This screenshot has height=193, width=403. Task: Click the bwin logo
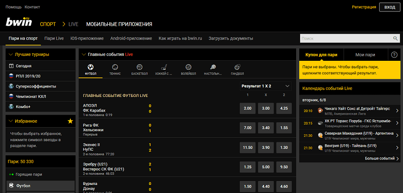[19, 22]
